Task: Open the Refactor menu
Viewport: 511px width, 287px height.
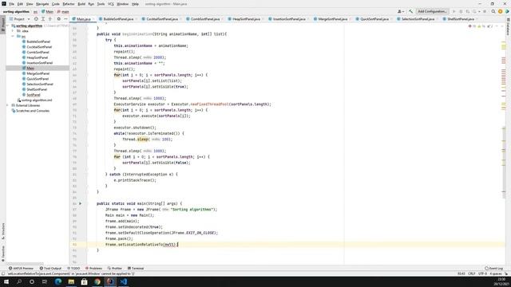Action: [x=69, y=4]
